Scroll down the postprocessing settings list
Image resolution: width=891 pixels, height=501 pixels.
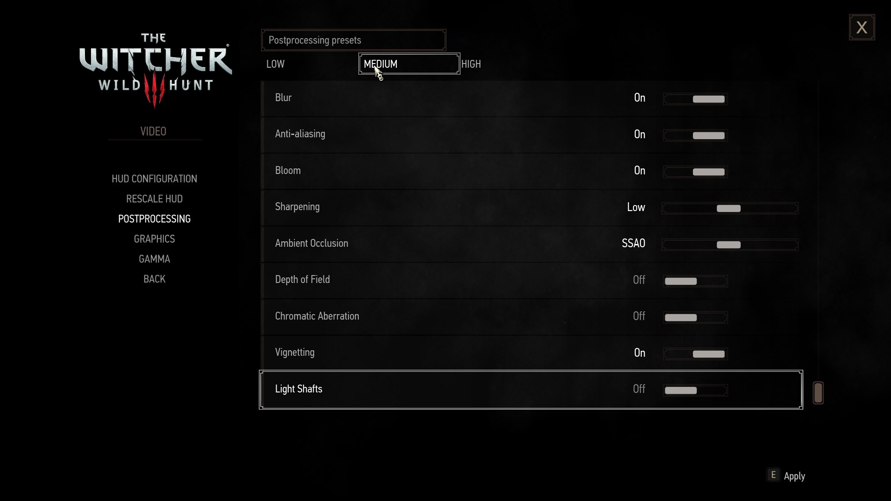coord(818,392)
